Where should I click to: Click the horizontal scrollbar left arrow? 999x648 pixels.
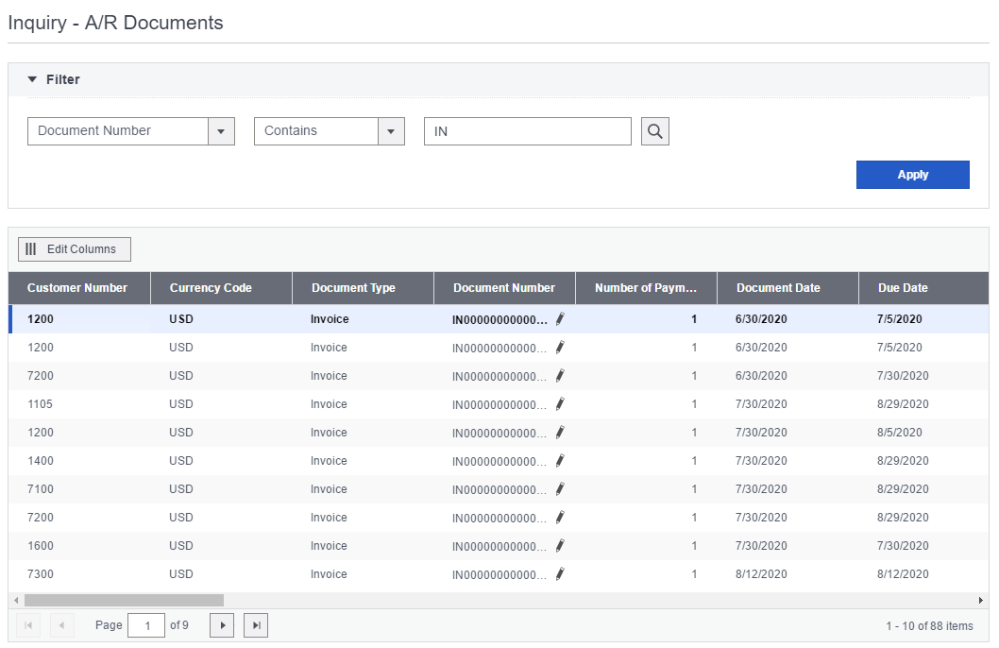pyautogui.click(x=16, y=600)
